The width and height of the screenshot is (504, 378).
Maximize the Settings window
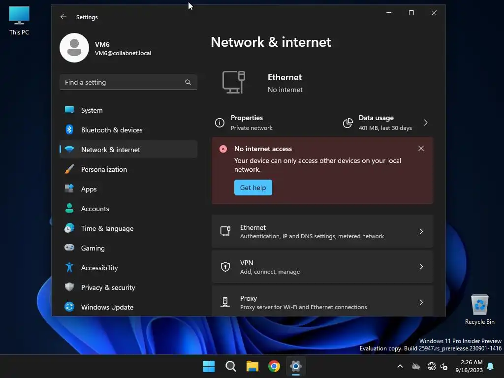[411, 13]
